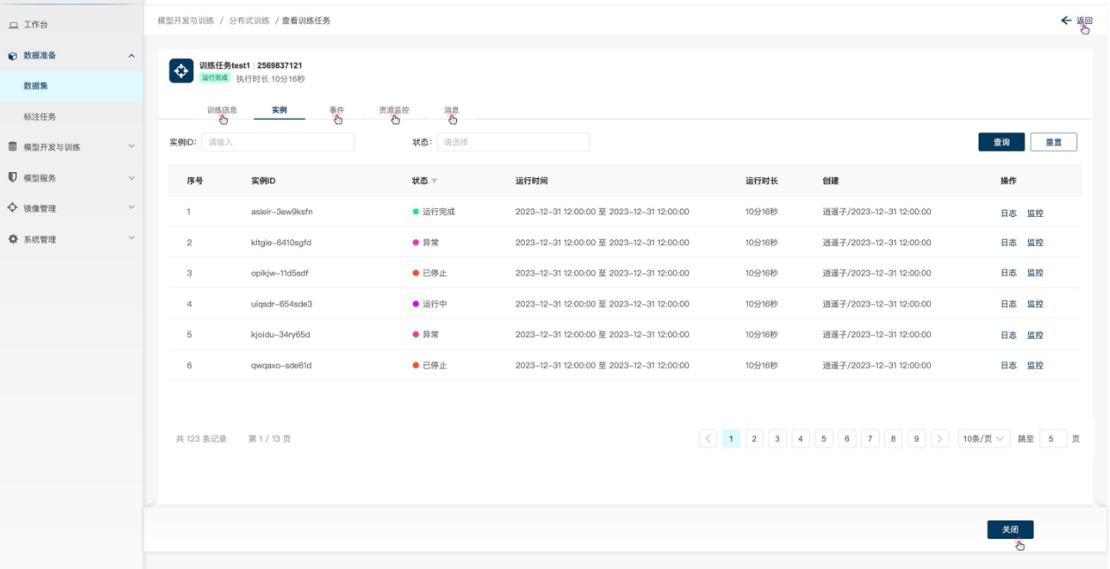The image size is (1110, 569).
Task: Click the 返回 back arrow icon
Action: point(1066,20)
